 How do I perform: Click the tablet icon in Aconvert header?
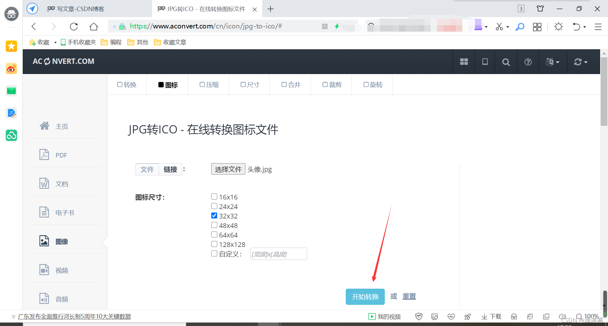[x=485, y=62]
